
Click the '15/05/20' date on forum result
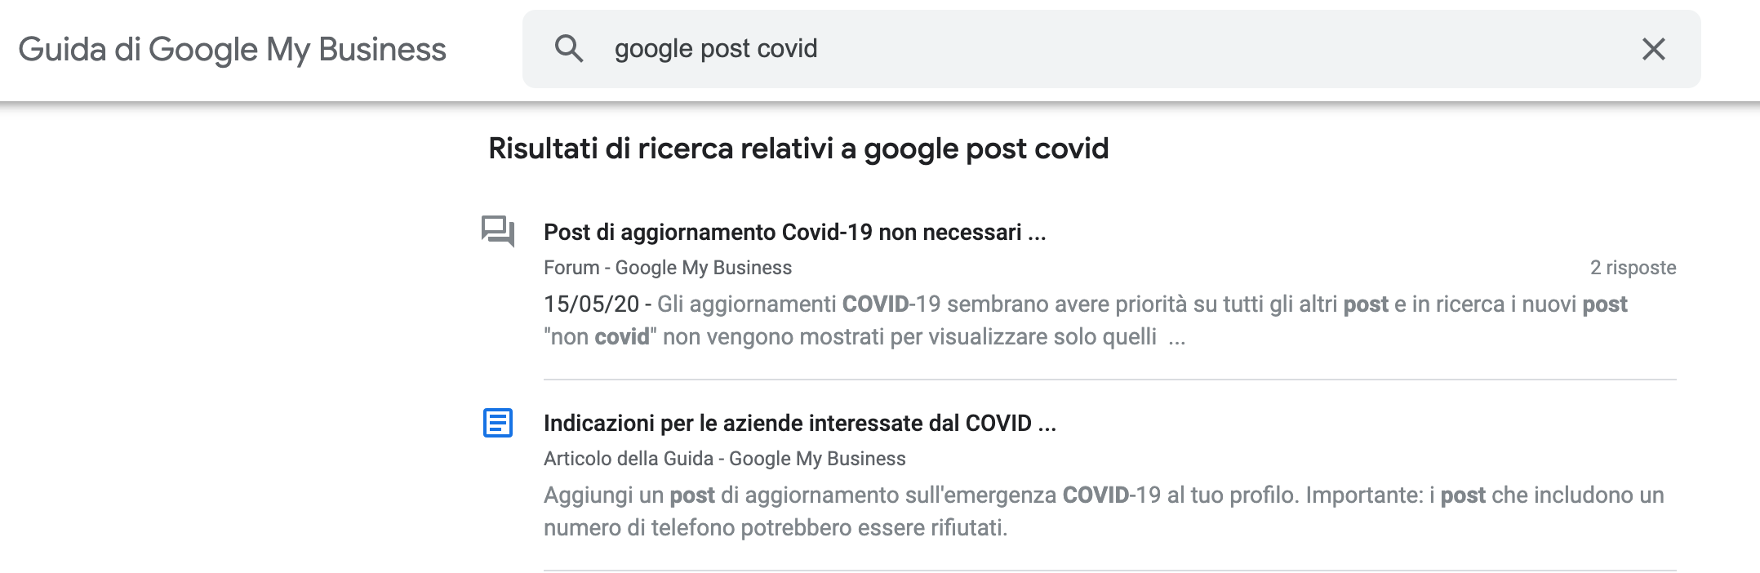tap(591, 304)
